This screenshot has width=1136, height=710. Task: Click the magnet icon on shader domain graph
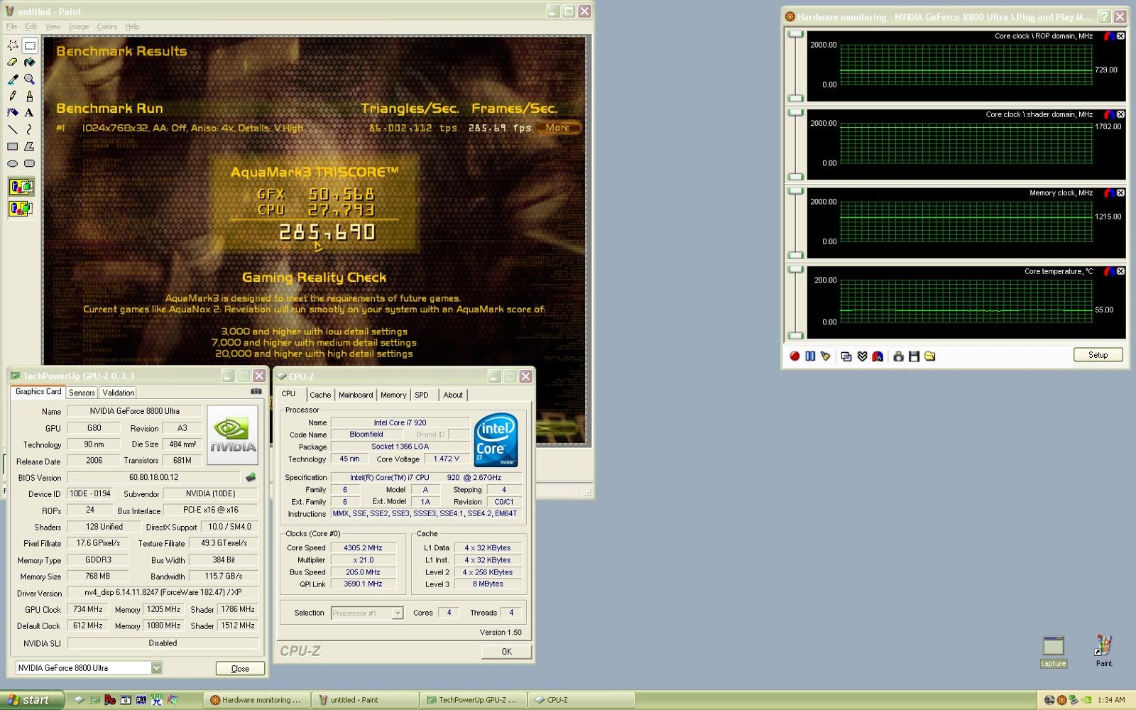click(x=1109, y=114)
